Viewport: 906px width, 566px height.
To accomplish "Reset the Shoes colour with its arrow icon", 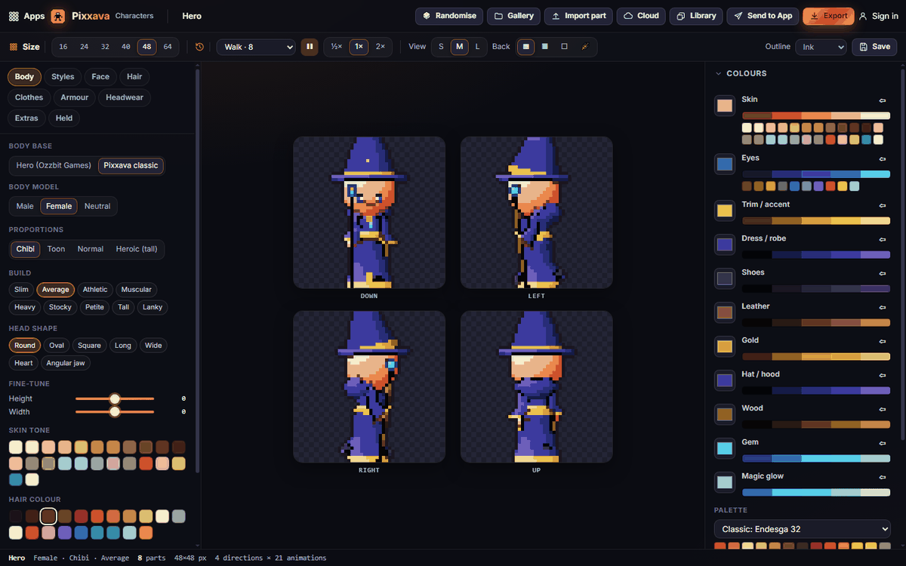I will click(882, 272).
